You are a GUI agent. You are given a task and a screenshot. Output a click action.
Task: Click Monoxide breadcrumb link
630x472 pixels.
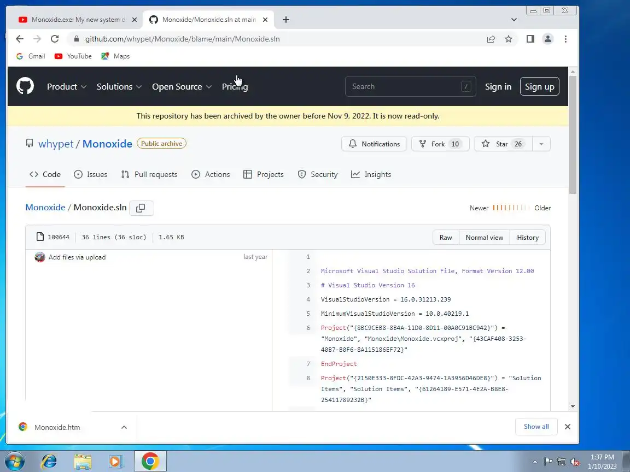point(45,208)
